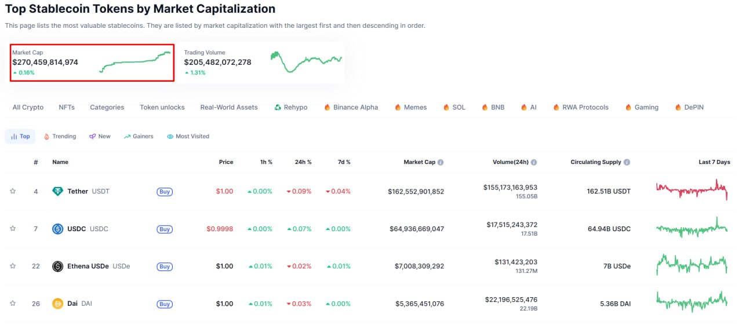Sort table by Price column
The width and height of the screenshot is (742, 325).
click(226, 162)
